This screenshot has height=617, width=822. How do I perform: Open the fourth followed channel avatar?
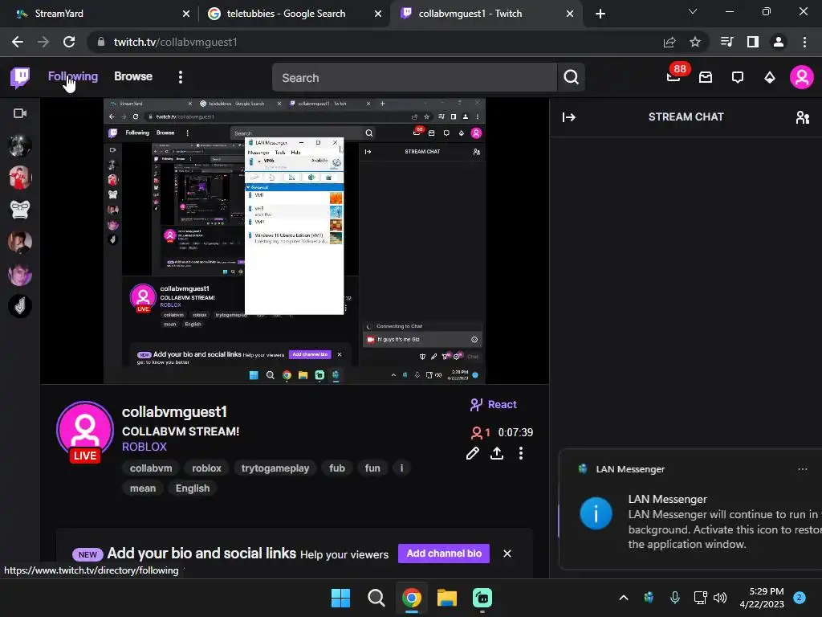pos(20,242)
